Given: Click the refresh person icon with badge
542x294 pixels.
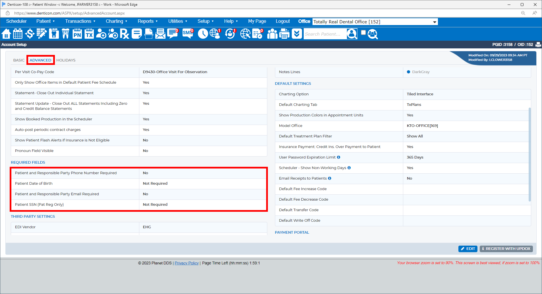Looking at the screenshot, I should pyautogui.click(x=230, y=34).
